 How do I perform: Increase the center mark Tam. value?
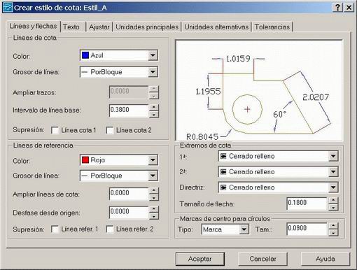click(x=333, y=226)
